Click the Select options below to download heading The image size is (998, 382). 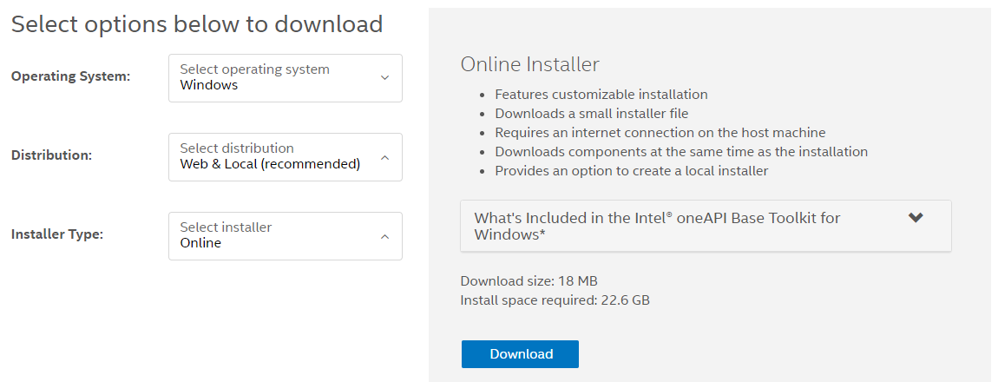pyautogui.click(x=197, y=24)
